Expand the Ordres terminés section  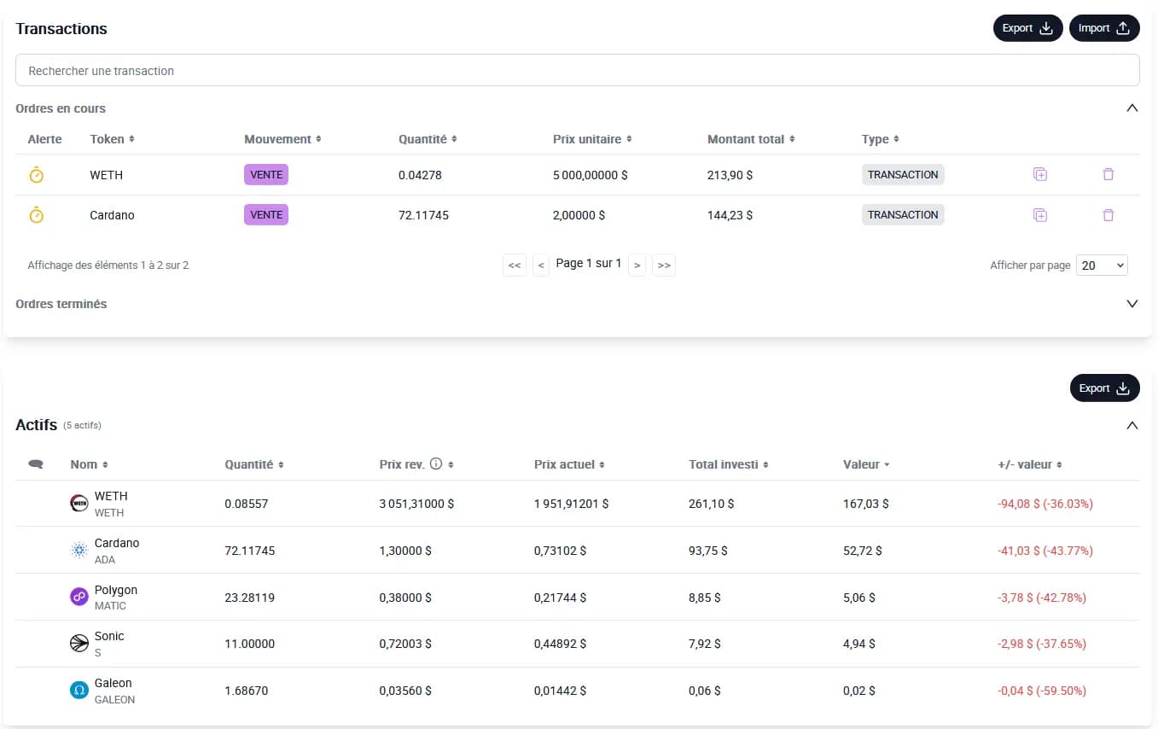pos(1132,303)
